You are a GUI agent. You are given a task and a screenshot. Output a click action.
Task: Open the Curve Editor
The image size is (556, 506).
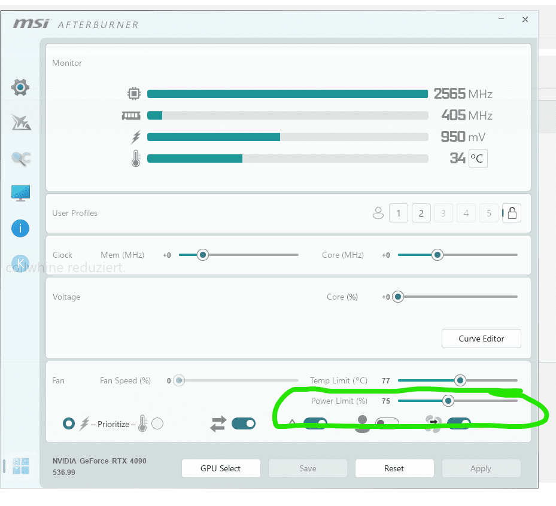coord(481,339)
